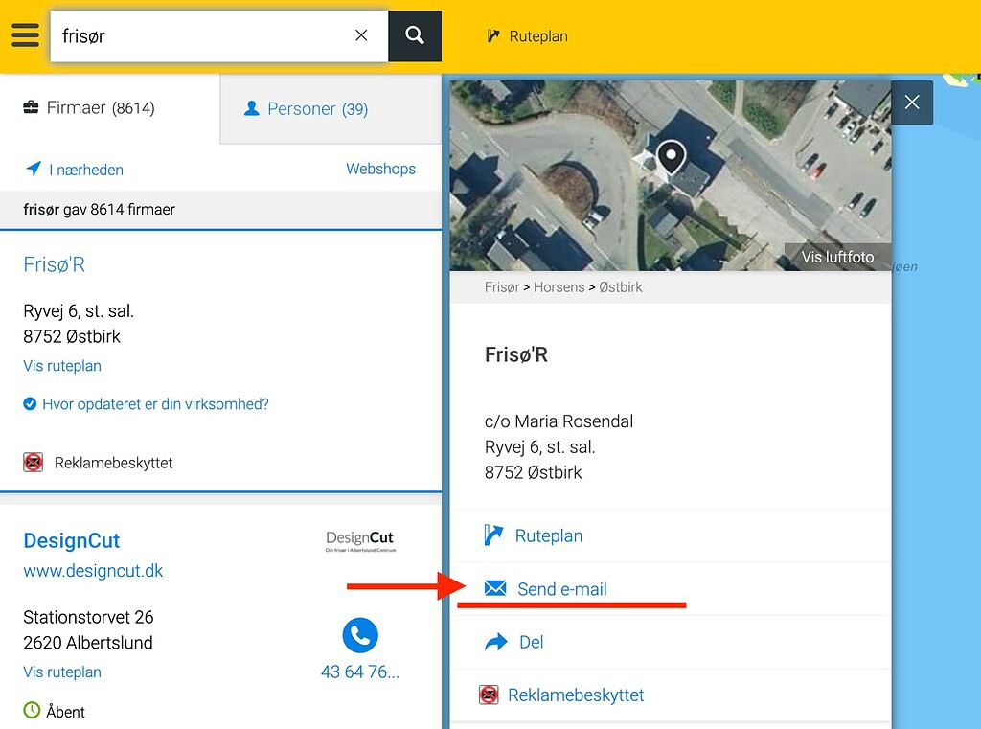Clear the search field with X

[x=361, y=35]
